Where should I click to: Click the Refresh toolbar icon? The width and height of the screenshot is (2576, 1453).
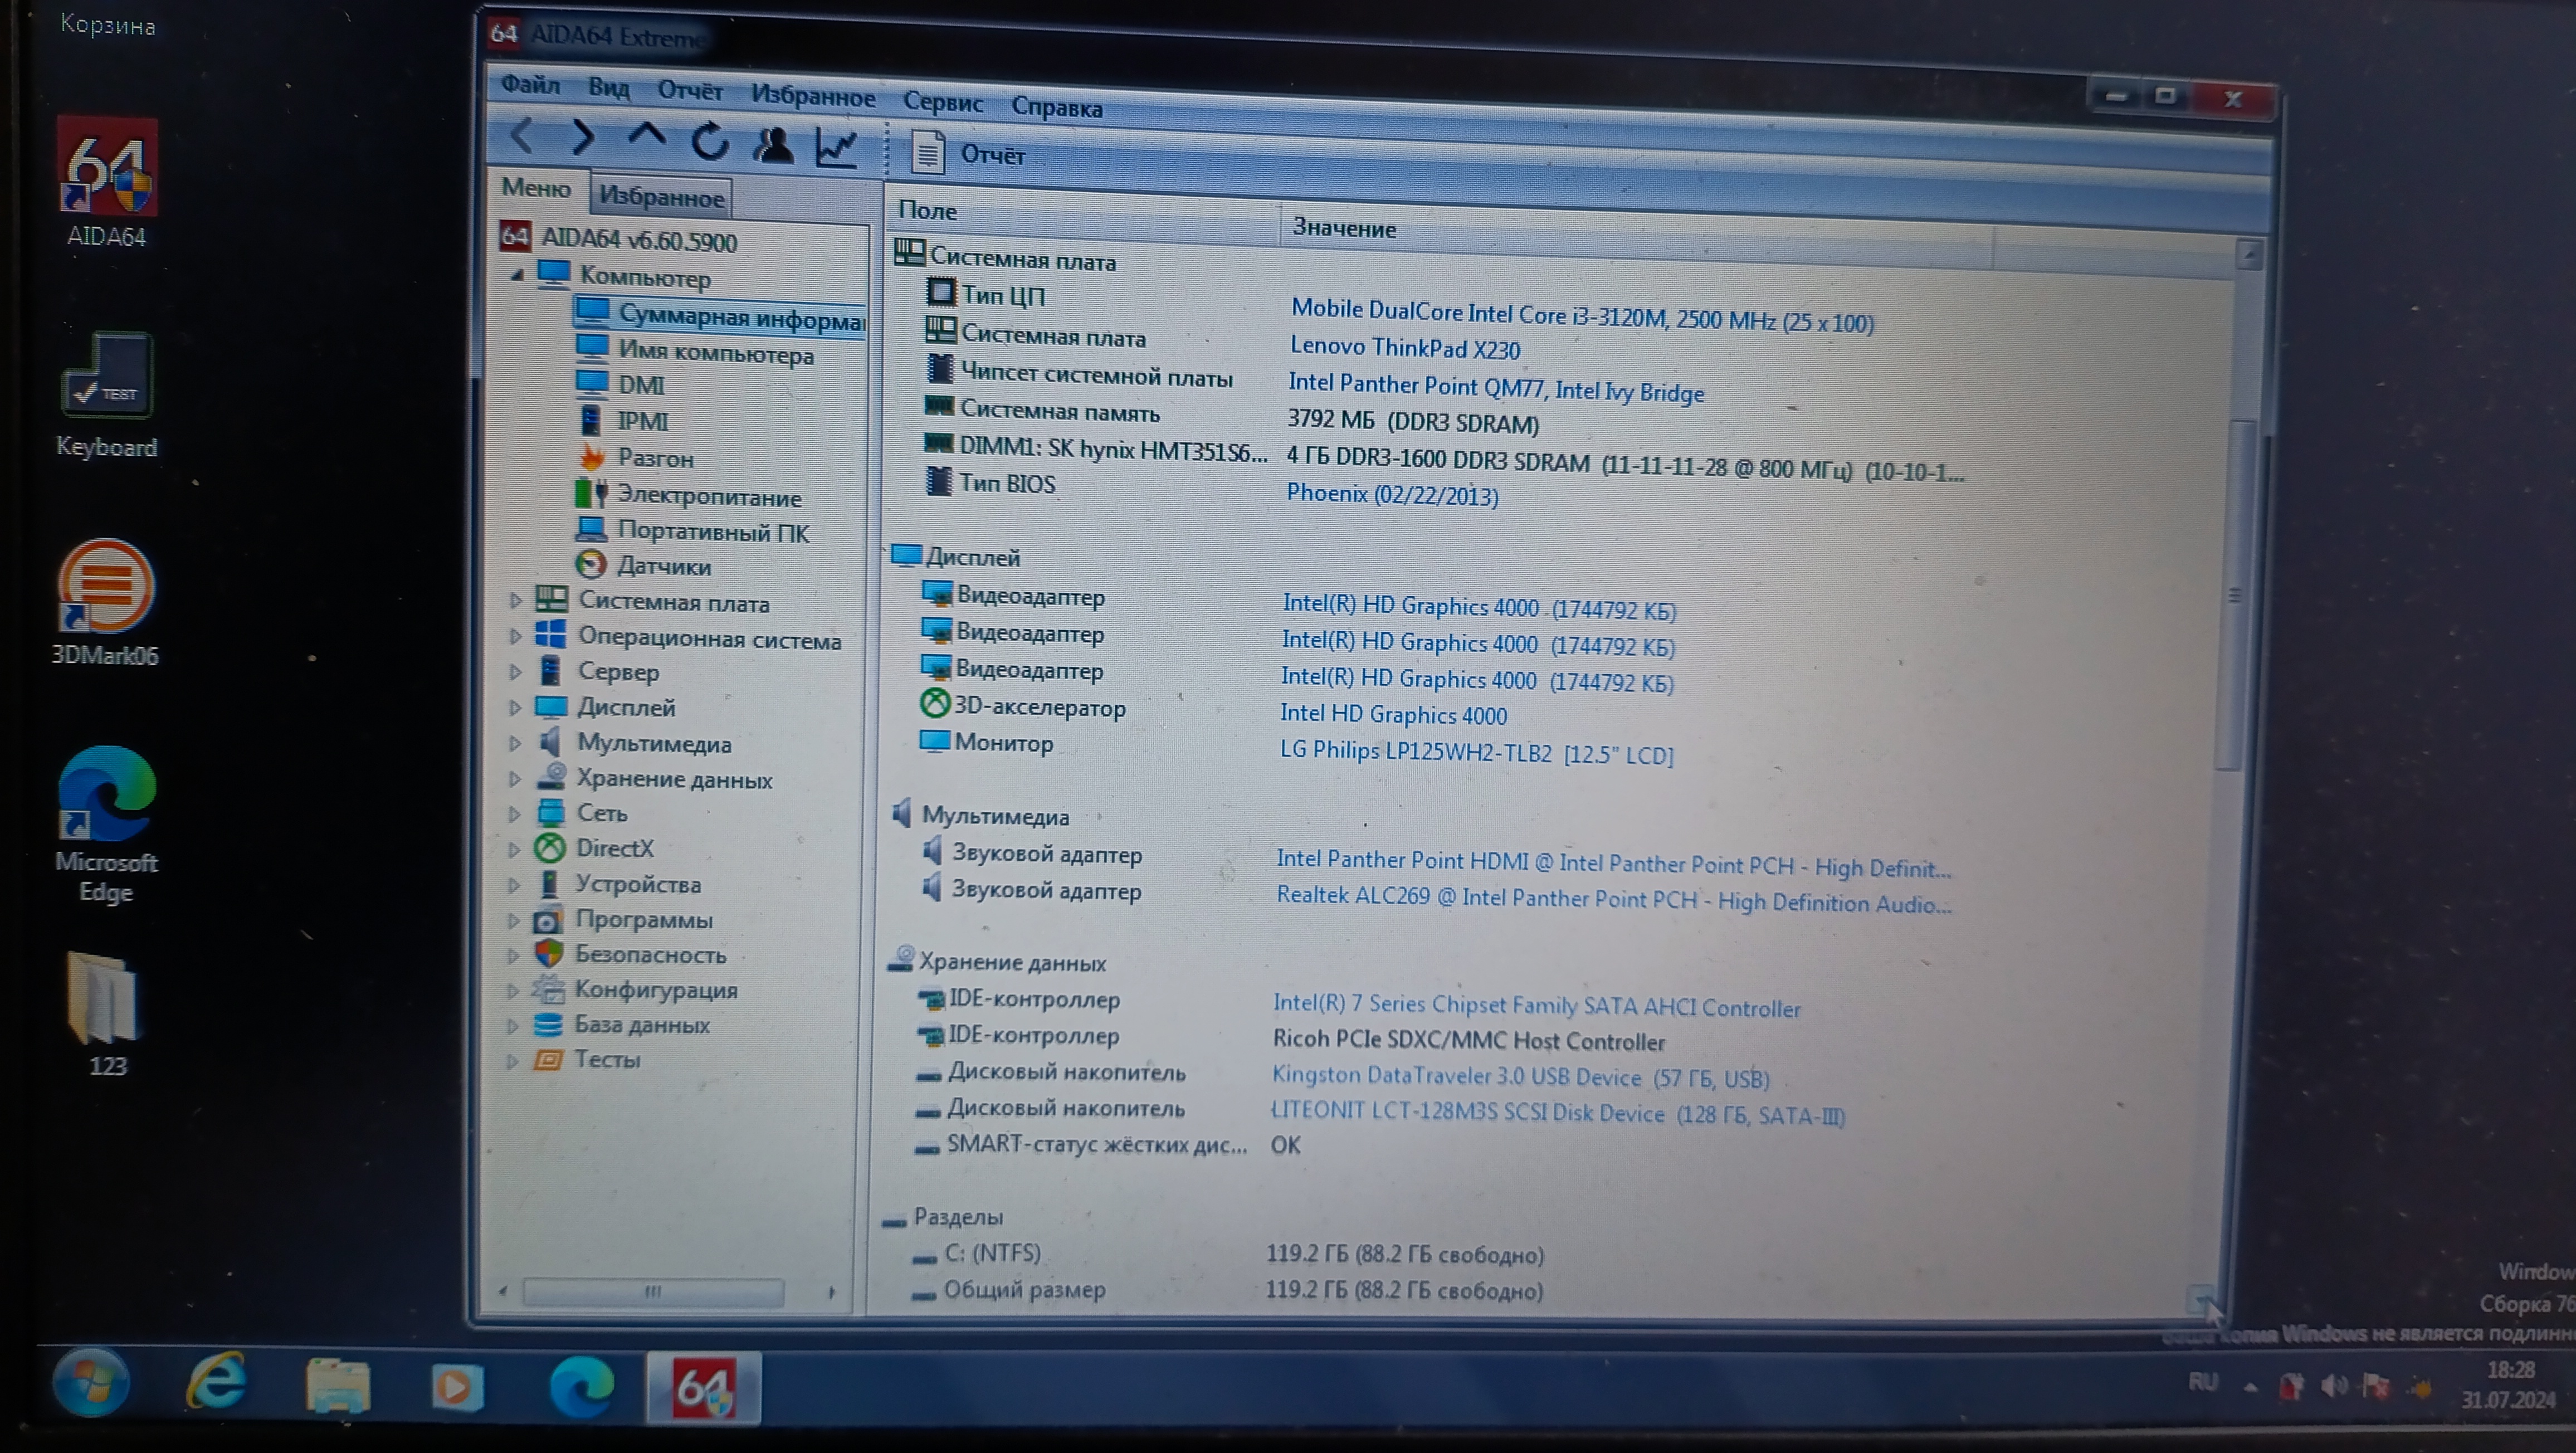pyautogui.click(x=710, y=141)
